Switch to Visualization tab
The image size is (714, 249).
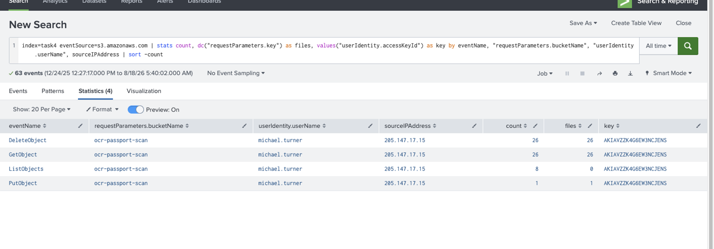[x=144, y=91]
